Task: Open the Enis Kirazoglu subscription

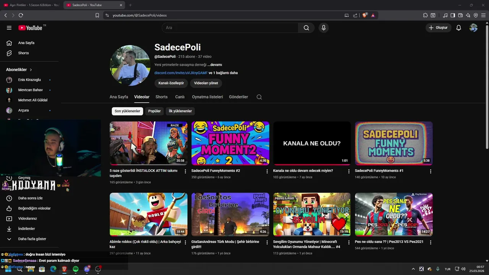Action: click(x=29, y=80)
